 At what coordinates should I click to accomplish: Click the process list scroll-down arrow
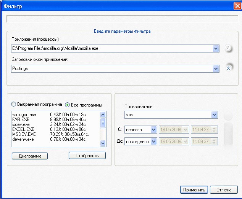tap(103, 143)
